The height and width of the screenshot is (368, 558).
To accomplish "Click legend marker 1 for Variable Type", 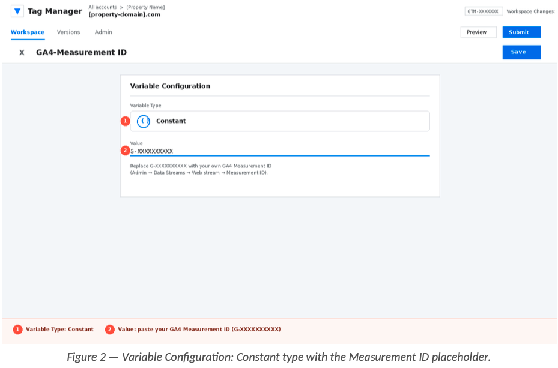I will coord(17,330).
